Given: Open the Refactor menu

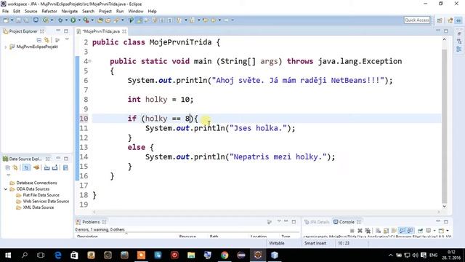Looking at the screenshot, I should 49,12.
